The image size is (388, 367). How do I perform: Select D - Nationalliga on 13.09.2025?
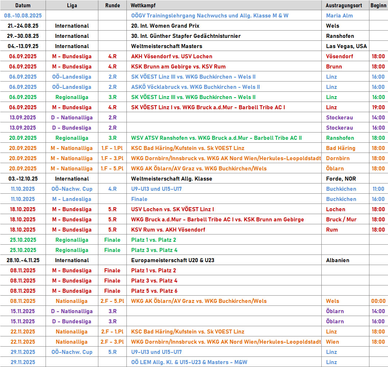(x=72, y=118)
